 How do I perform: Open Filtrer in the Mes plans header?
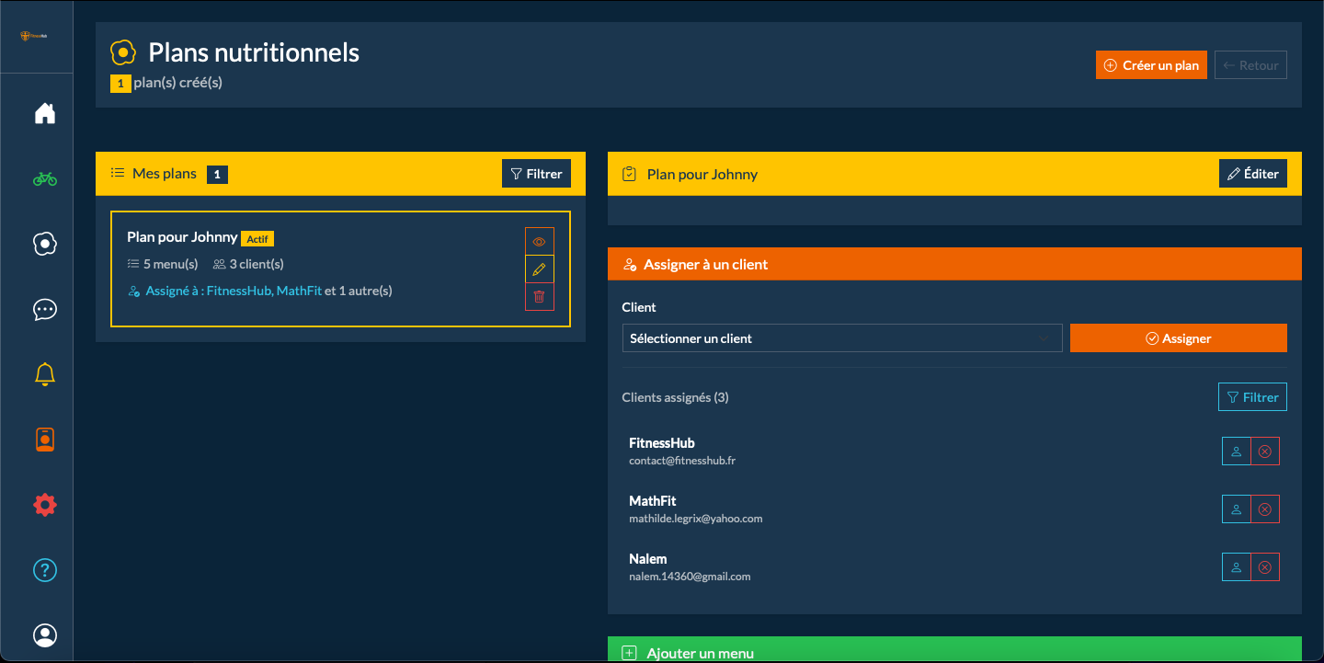[536, 174]
